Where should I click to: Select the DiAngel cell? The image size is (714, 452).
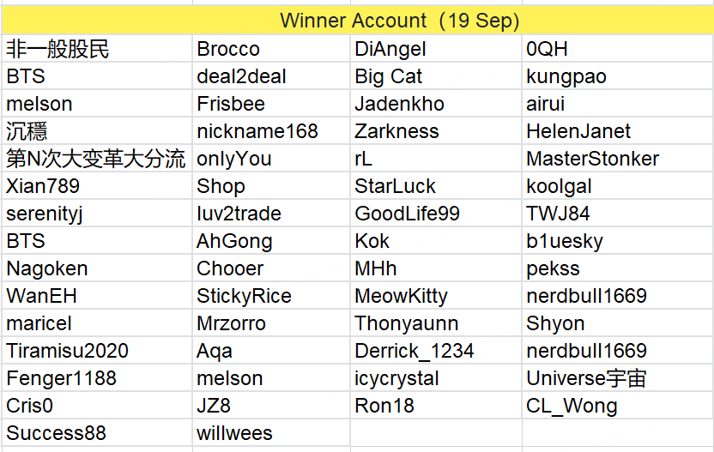point(436,49)
